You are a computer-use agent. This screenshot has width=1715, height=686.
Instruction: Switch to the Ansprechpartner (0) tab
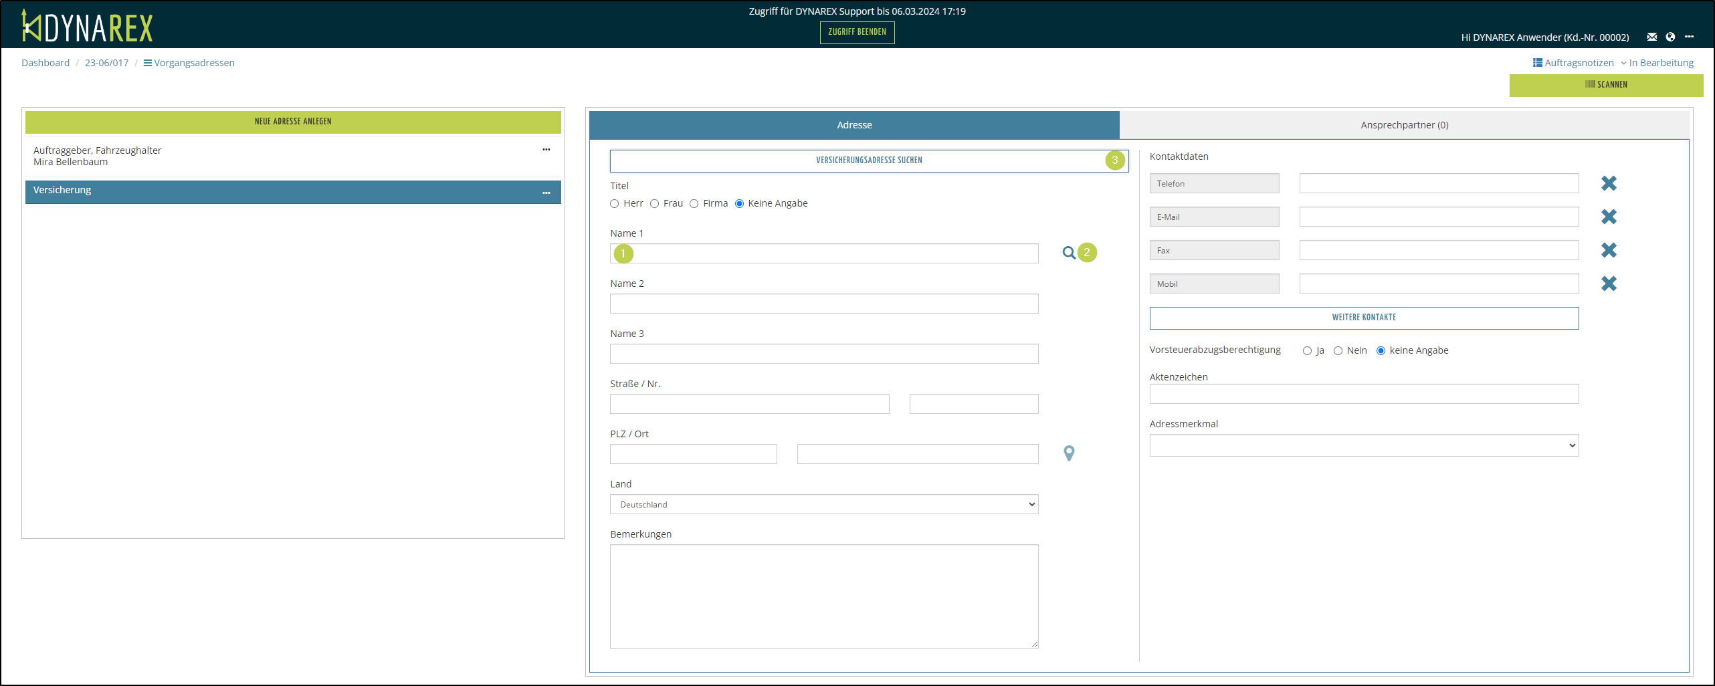[1404, 125]
